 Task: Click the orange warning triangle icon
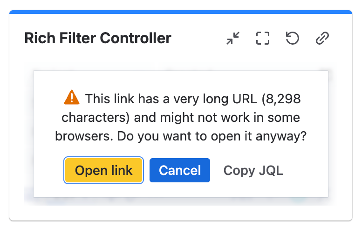point(72,97)
